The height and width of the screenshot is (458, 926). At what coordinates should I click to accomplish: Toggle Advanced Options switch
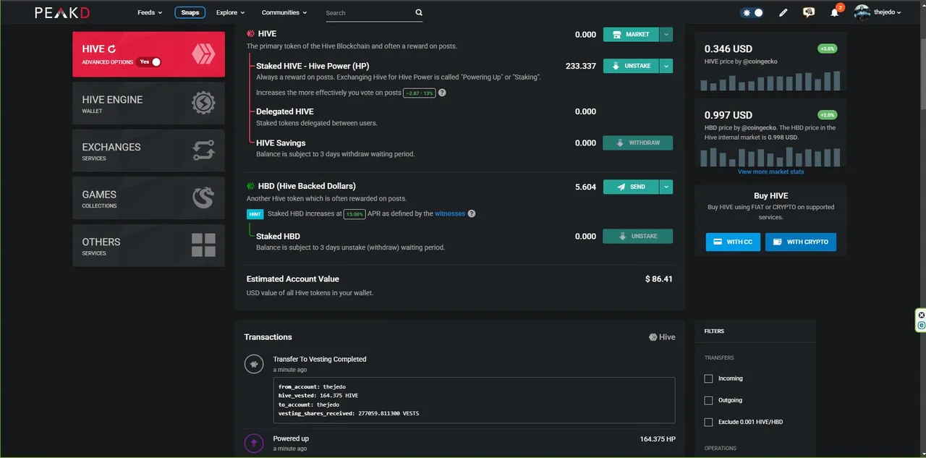150,62
